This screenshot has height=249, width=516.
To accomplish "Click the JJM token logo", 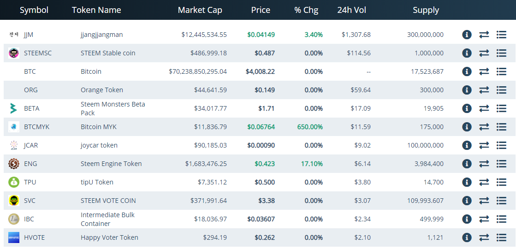I will pyautogui.click(x=14, y=35).
